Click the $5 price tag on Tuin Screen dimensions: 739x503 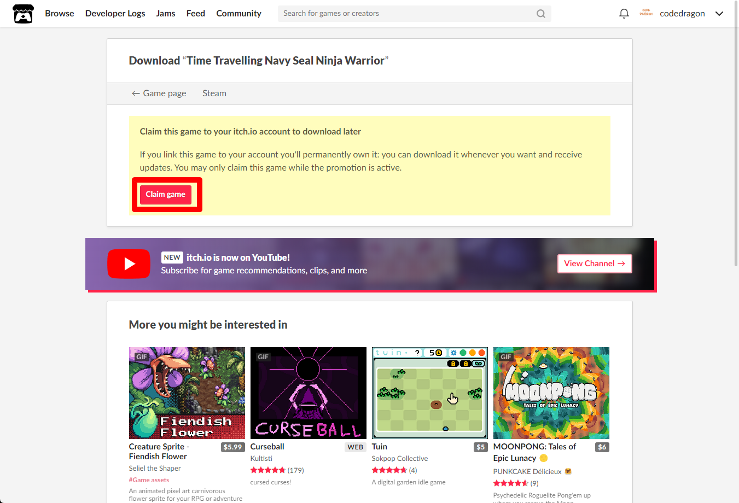[481, 447]
